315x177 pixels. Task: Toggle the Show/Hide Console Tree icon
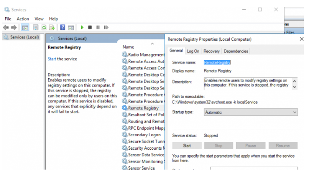pos(25,27)
